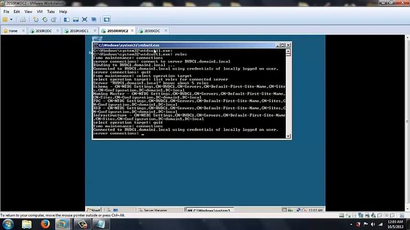Click the send Ctrl+Alt+Del toolbar icon

23,20
